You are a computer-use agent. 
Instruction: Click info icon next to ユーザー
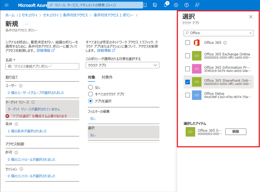click(x=21, y=86)
